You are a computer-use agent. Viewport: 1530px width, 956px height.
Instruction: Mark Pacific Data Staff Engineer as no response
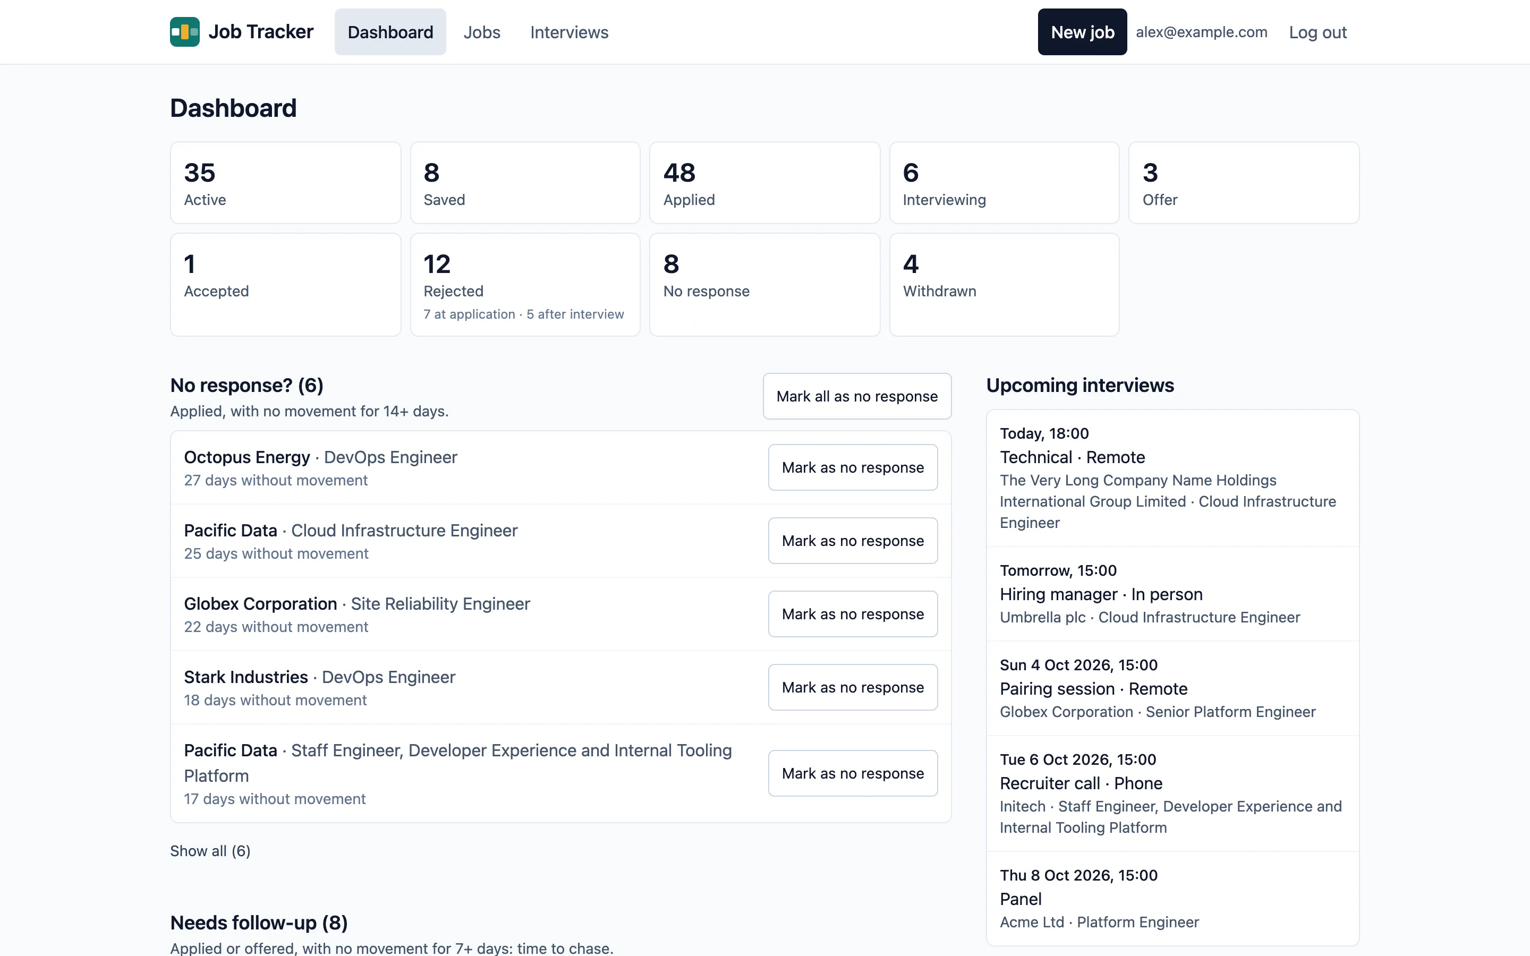click(853, 773)
